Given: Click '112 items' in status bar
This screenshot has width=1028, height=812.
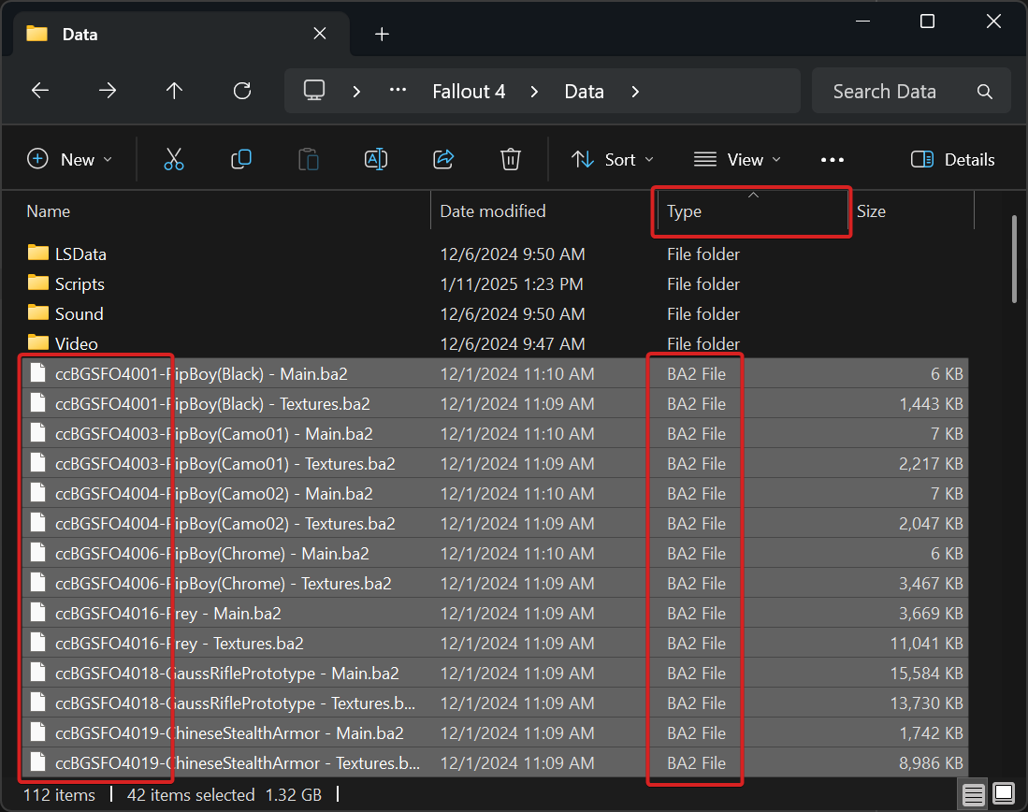Looking at the screenshot, I should 59,795.
